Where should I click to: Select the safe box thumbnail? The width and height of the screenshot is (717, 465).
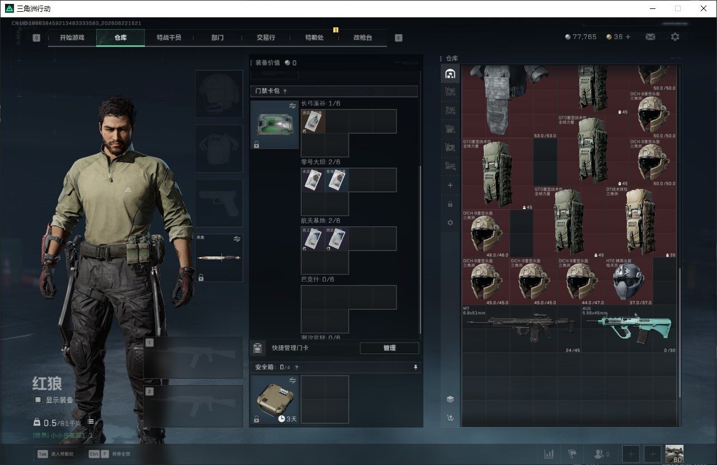point(275,399)
